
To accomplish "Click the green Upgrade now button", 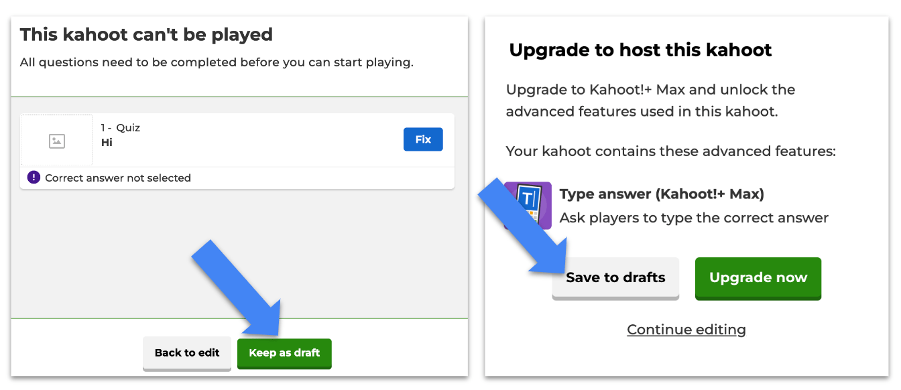I will click(x=758, y=277).
